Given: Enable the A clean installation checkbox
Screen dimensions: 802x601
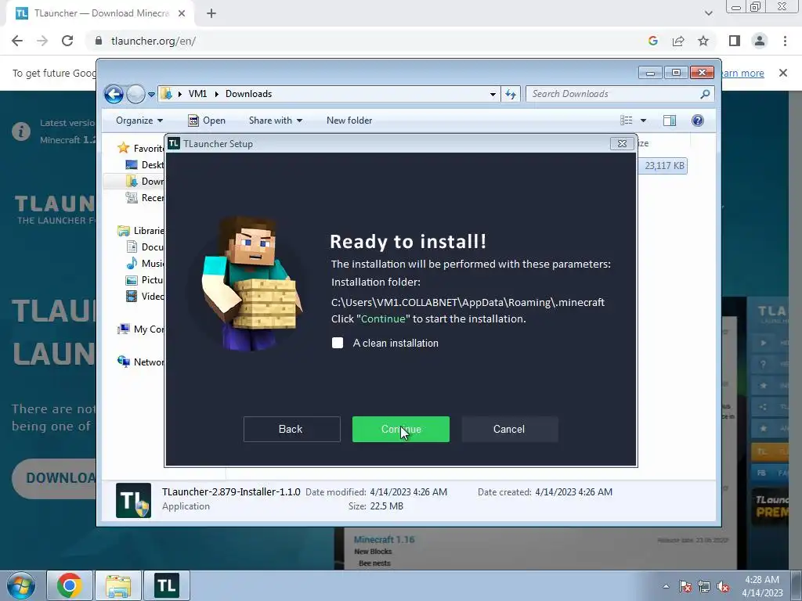Looking at the screenshot, I should [x=338, y=343].
